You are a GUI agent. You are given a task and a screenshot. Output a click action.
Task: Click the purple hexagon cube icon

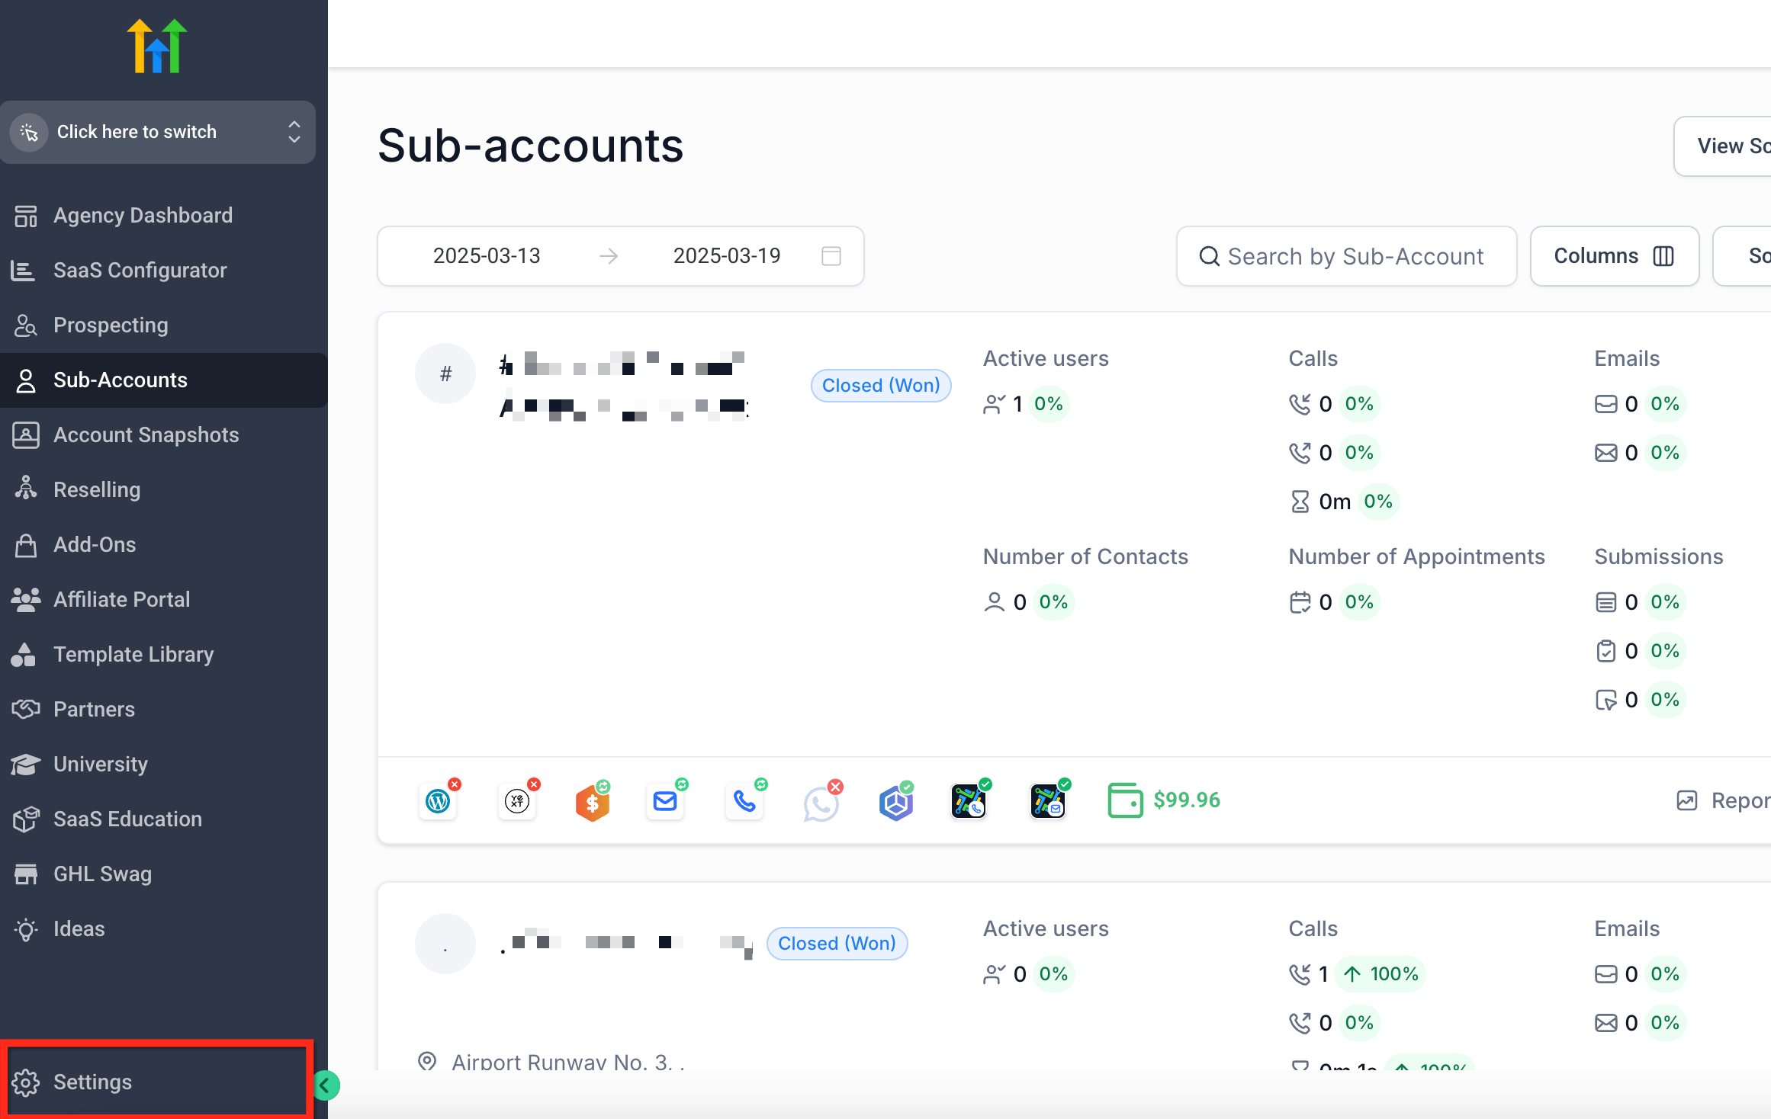[895, 802]
